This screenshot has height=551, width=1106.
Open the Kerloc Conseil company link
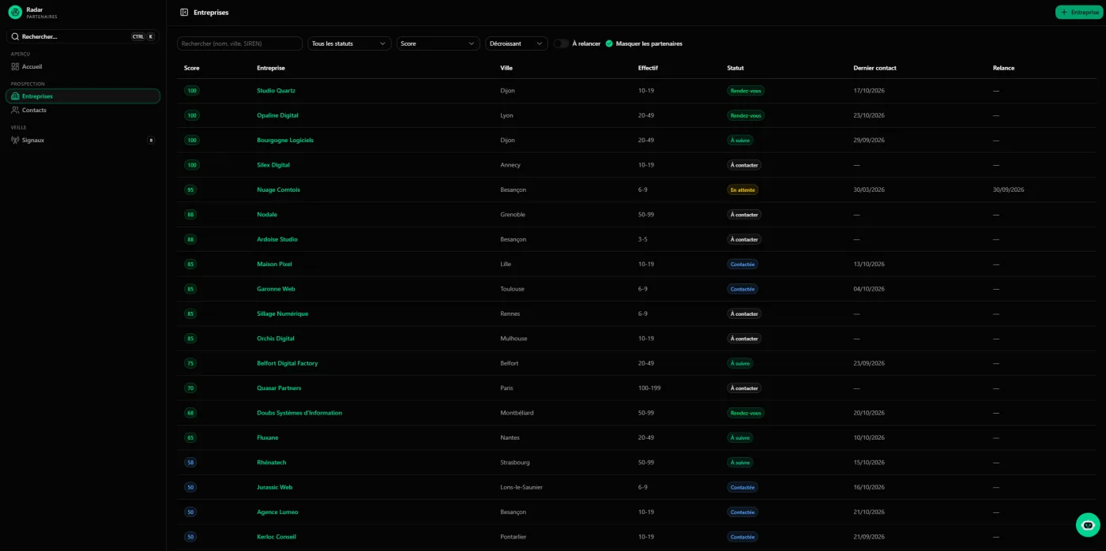pos(276,537)
